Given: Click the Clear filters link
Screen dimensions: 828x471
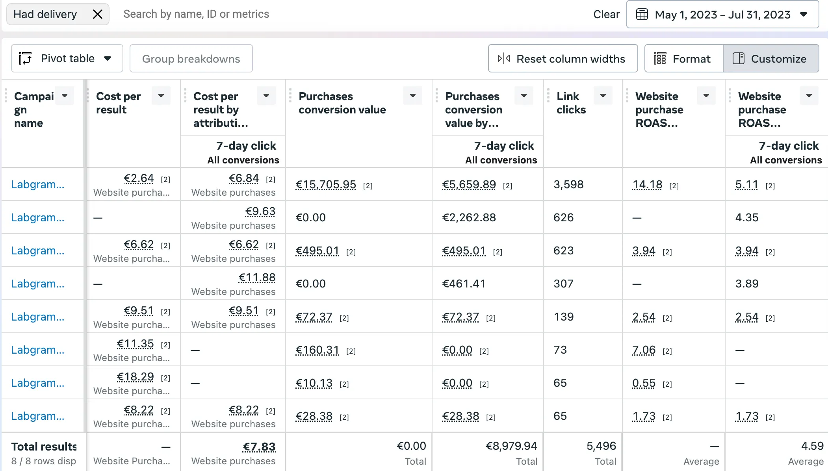Looking at the screenshot, I should coord(606,15).
